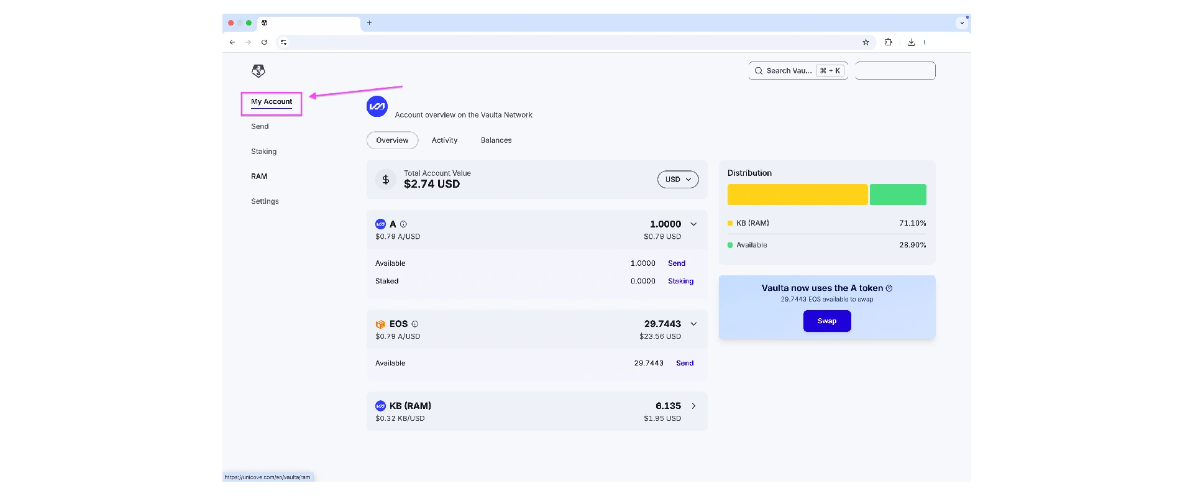Viewport: 1193px width, 496px height.
Task: Go to the Staking sidebar item
Action: coord(263,152)
